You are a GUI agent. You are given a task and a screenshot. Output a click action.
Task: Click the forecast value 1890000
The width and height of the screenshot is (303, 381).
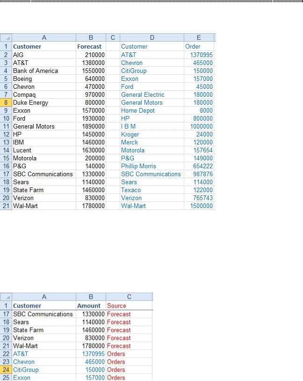pyautogui.click(x=91, y=126)
